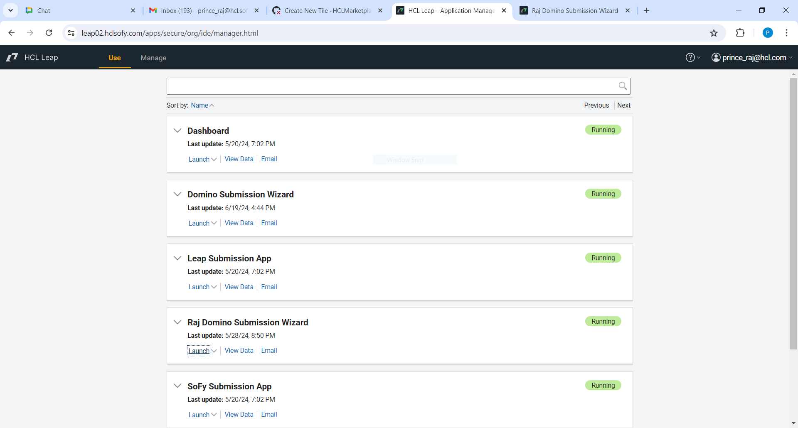The height and width of the screenshot is (428, 798).
Task: Open the prince_raj@hcl.com user account menu
Action: click(752, 57)
